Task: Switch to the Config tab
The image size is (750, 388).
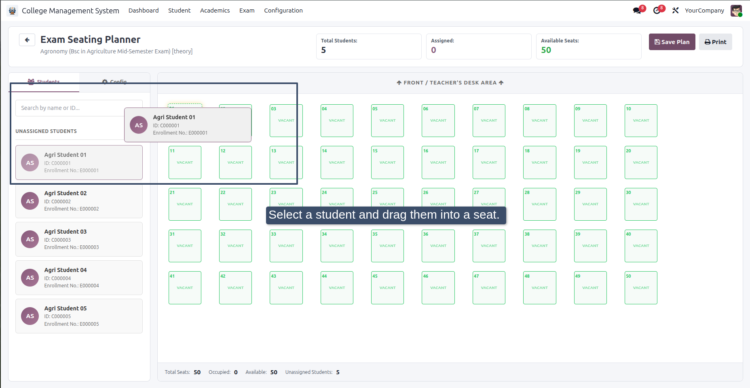Action: (114, 82)
